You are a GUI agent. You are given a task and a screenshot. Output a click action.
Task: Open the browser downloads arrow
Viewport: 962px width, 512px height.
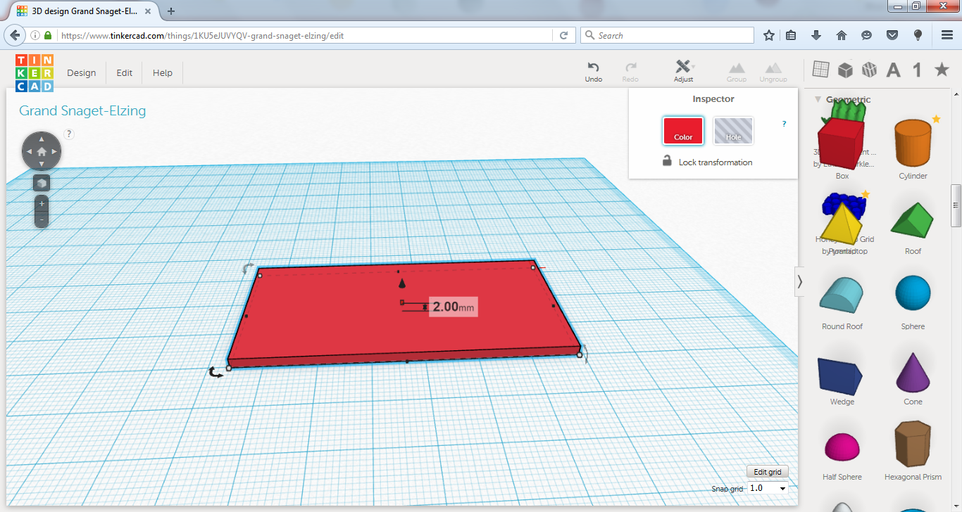tap(816, 35)
